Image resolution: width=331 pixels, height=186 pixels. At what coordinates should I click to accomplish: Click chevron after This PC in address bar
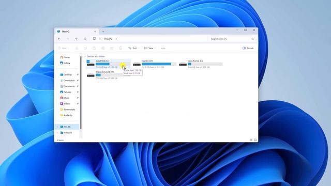[116, 39]
